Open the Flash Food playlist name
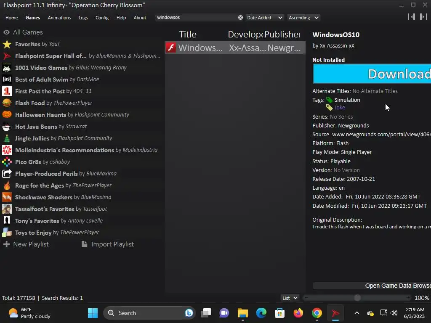The height and width of the screenshot is (323, 431). [30, 103]
